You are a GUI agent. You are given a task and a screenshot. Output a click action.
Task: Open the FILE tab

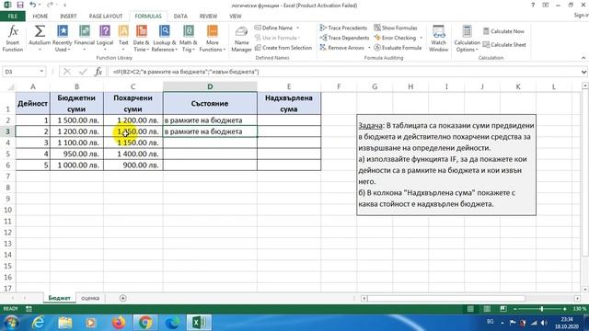[12, 17]
